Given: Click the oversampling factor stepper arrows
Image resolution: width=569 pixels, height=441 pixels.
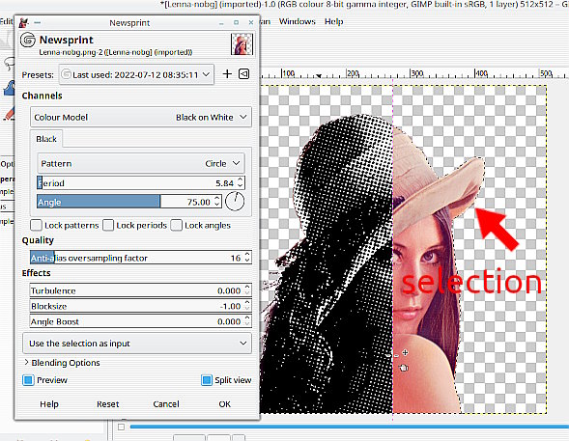Looking at the screenshot, I should (x=247, y=258).
